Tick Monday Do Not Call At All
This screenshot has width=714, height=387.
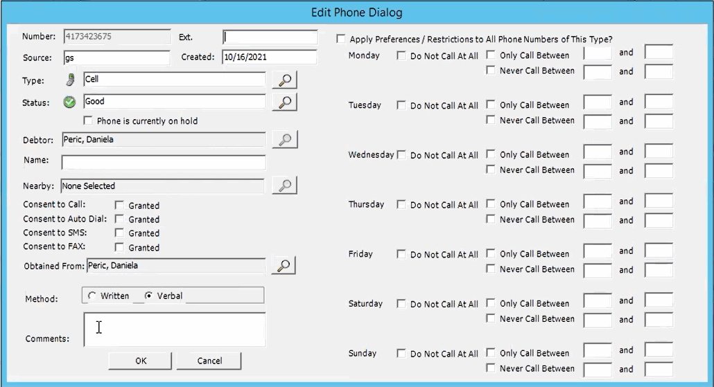pyautogui.click(x=401, y=56)
